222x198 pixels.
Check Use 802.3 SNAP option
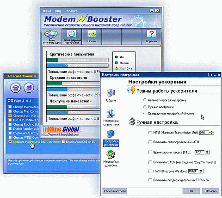[10, 120]
